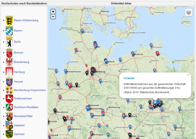Viewport: 196px width, 139px height.
Task: Zoom out of the map
Action: tap(53, 17)
